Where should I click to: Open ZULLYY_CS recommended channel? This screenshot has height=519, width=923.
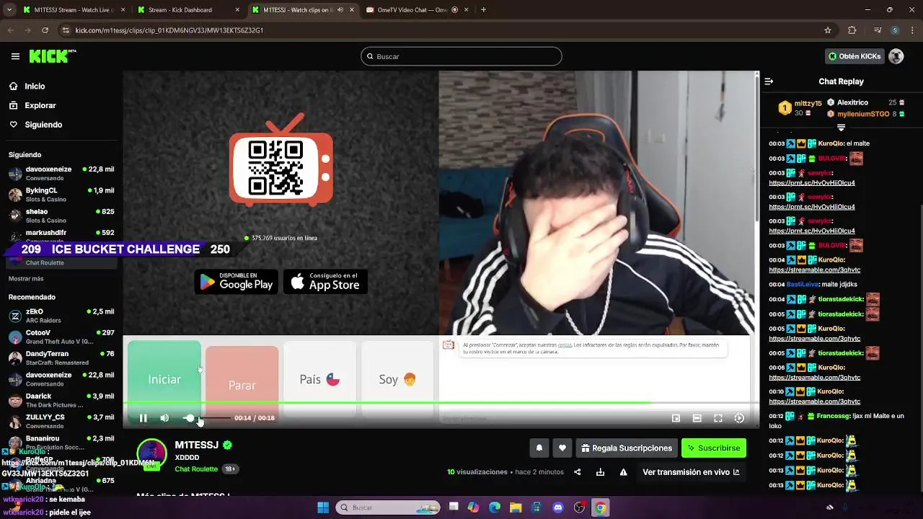click(x=61, y=422)
